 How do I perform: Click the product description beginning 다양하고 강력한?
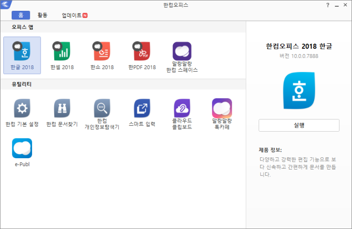coord(298,167)
